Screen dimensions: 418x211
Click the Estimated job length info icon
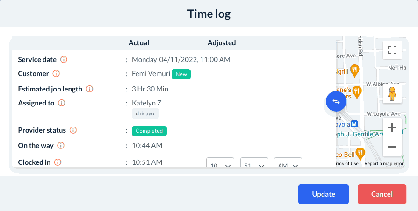tap(89, 89)
